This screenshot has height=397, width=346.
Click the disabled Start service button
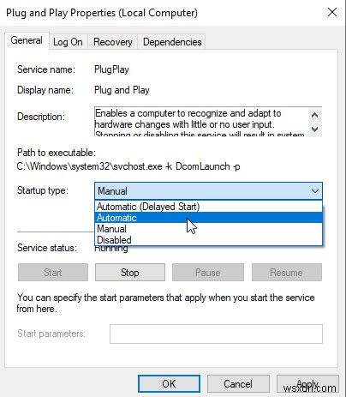[53, 273]
